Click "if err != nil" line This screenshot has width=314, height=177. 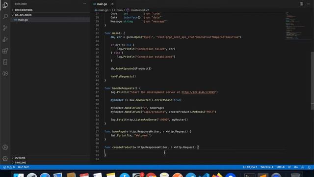tap(122, 45)
